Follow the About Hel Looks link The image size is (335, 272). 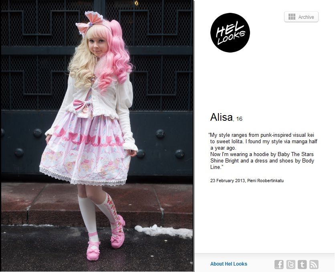228,264
